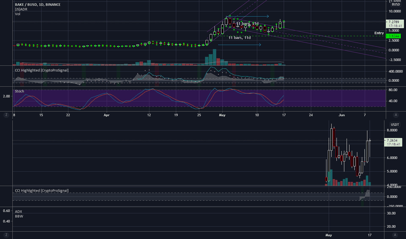
Task: Click 'May' on the upper time axis
Action: click(x=222, y=115)
